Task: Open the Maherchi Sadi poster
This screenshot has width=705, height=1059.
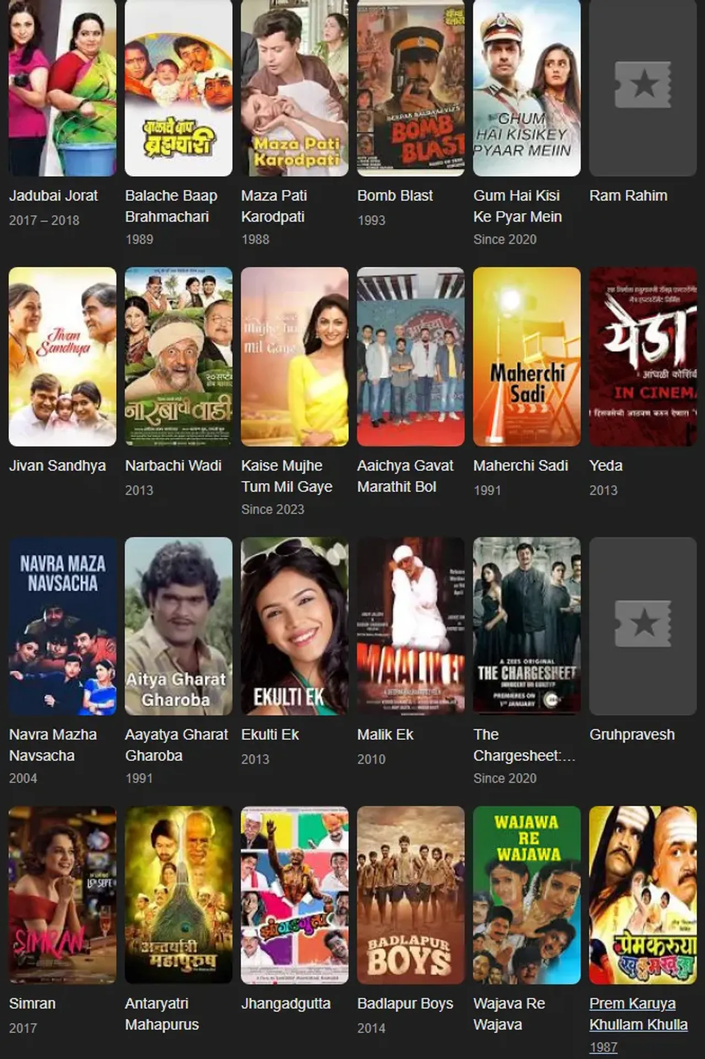Action: pos(527,357)
